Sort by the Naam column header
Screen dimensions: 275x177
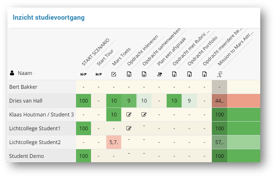click(24, 73)
